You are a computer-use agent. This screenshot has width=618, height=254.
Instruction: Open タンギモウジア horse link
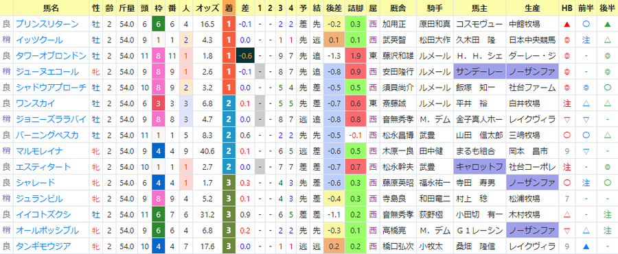click(43, 246)
